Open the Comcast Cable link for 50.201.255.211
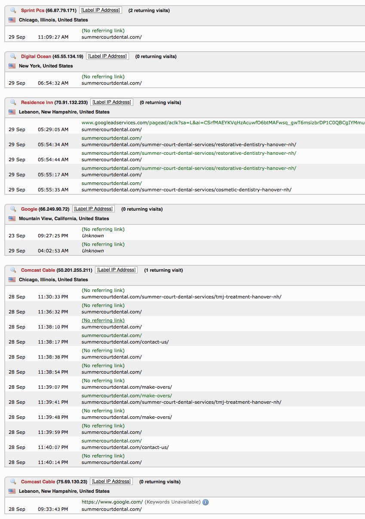Image resolution: width=365 pixels, height=519 pixels. pos(38,270)
